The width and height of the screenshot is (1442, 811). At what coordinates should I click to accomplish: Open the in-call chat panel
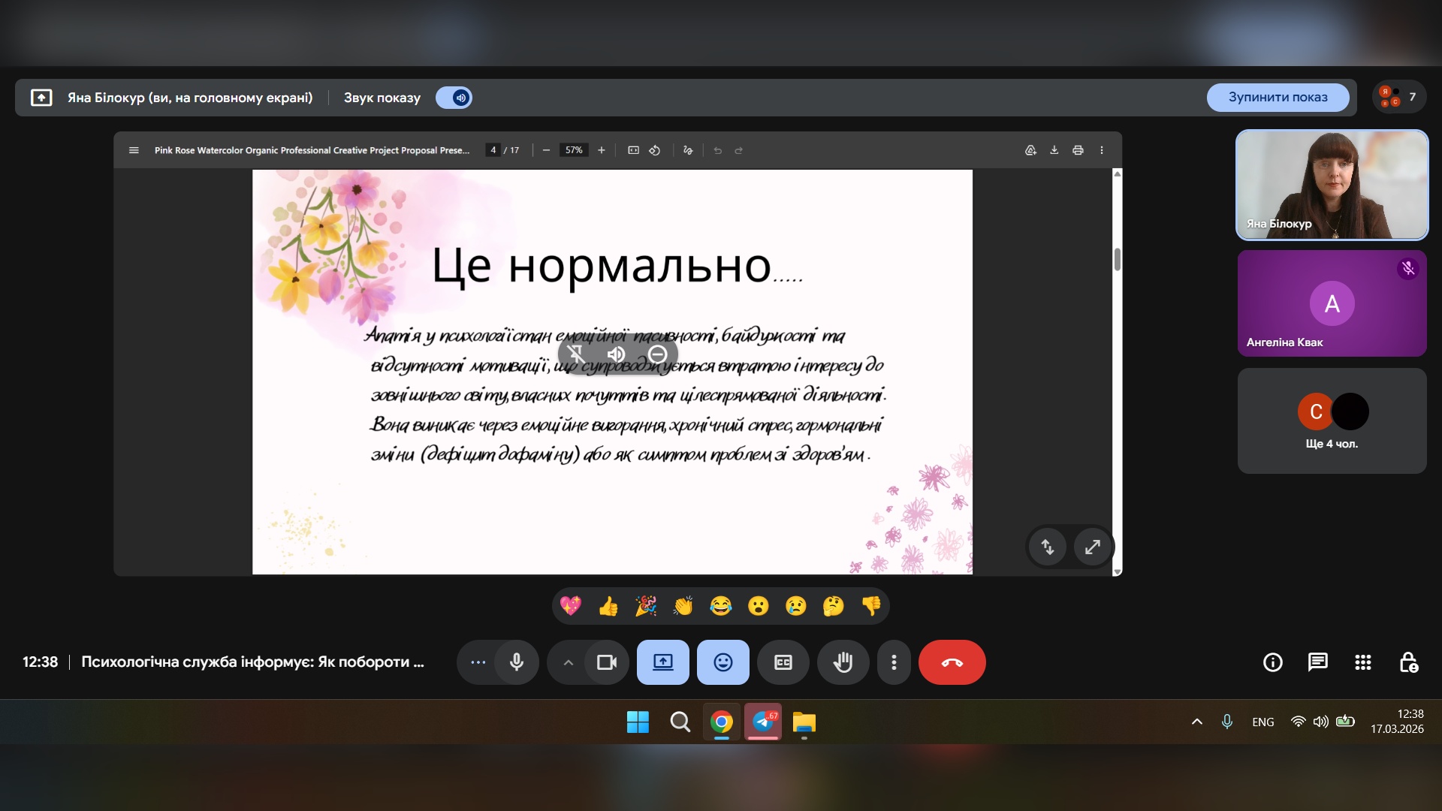coord(1317,662)
